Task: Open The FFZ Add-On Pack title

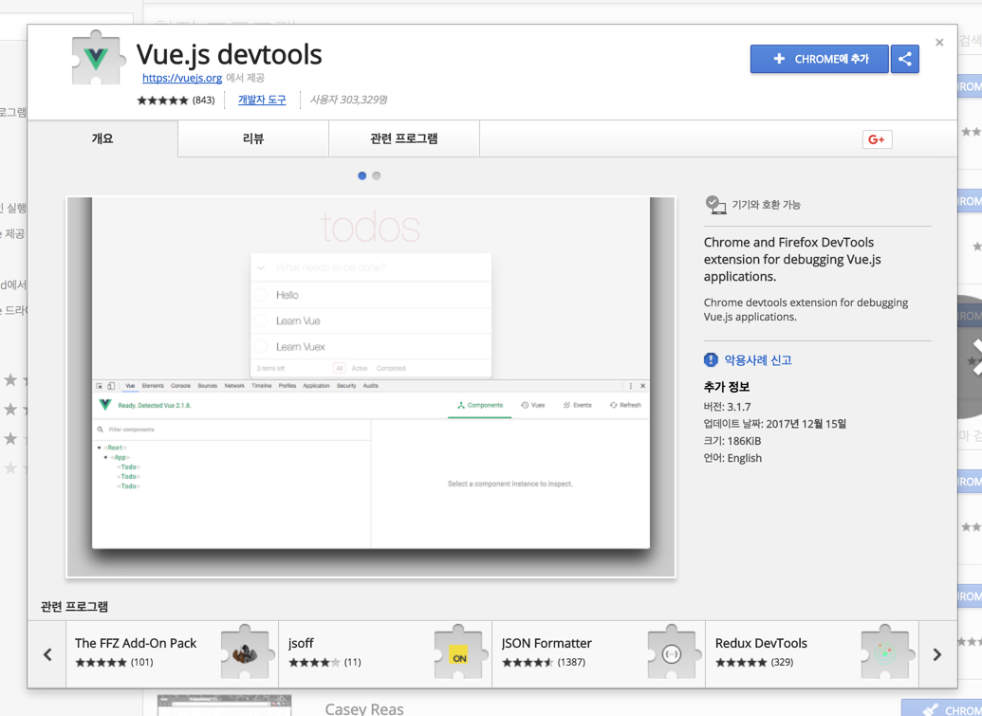Action: click(136, 643)
